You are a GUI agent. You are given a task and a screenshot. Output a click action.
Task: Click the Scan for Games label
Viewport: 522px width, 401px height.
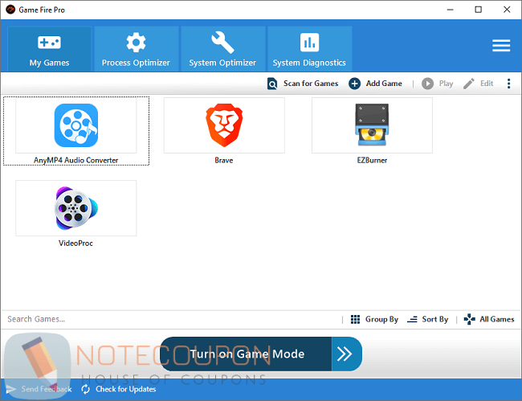coord(311,84)
